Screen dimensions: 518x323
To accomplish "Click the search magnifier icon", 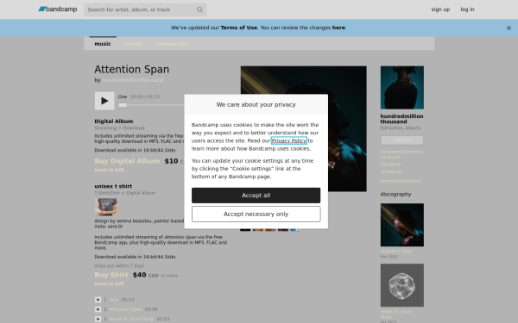I will coord(199,9).
